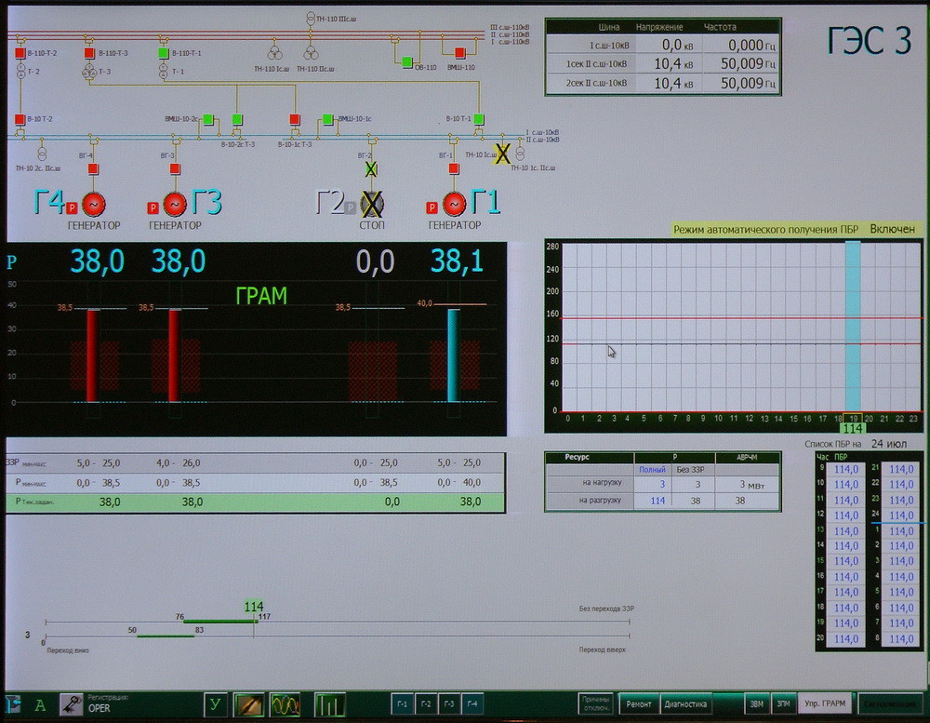Open the waveform trends icon

[285, 704]
